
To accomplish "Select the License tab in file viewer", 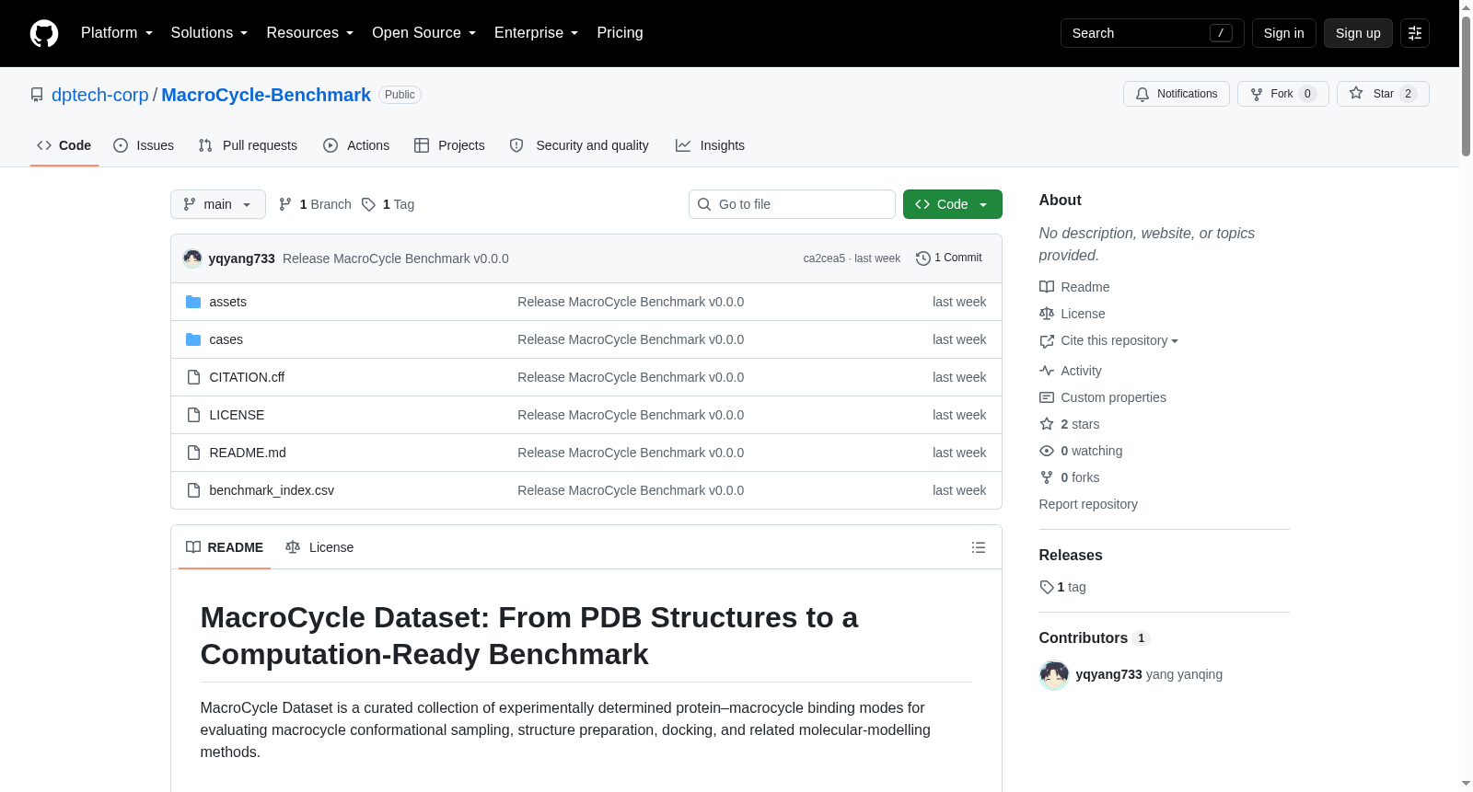I will tap(319, 547).
